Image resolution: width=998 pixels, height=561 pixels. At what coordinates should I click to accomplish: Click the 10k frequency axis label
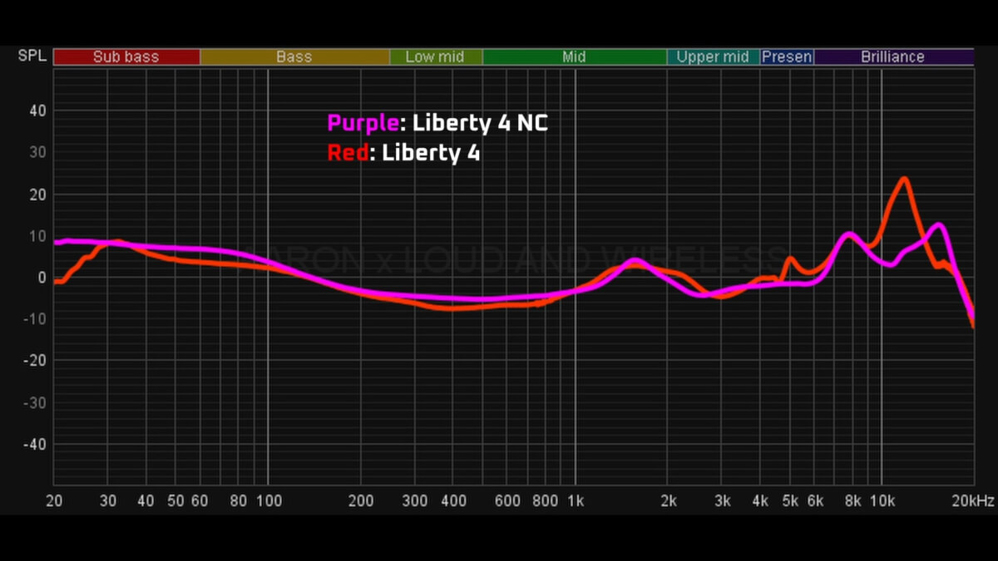[882, 501]
